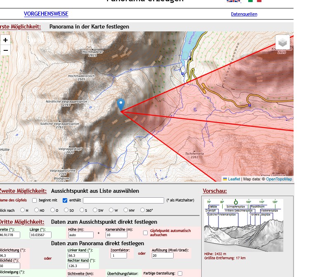Switch language to Italian flag
This screenshot has width=320, height=277.
point(254,1)
